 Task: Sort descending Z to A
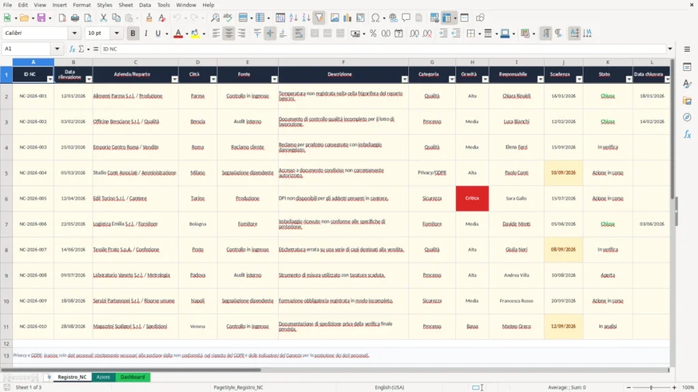click(x=306, y=18)
